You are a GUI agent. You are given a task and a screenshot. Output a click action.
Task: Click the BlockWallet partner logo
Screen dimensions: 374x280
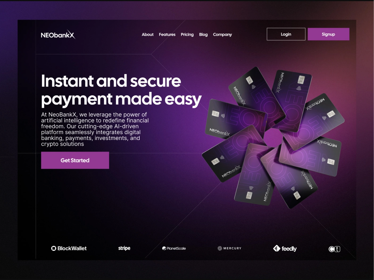pos(69,248)
